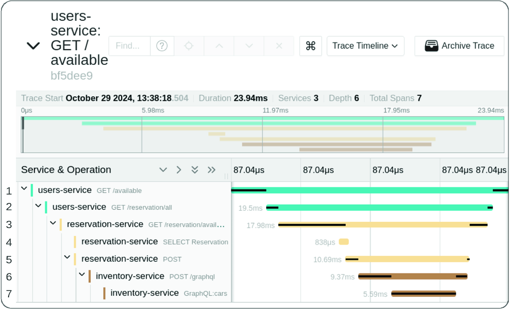Viewport: 513px width, 316px height.
Task: Click the Total Spans 7 text
Action: pos(395,98)
